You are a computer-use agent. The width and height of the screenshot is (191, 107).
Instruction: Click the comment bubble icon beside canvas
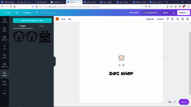tap(166, 57)
